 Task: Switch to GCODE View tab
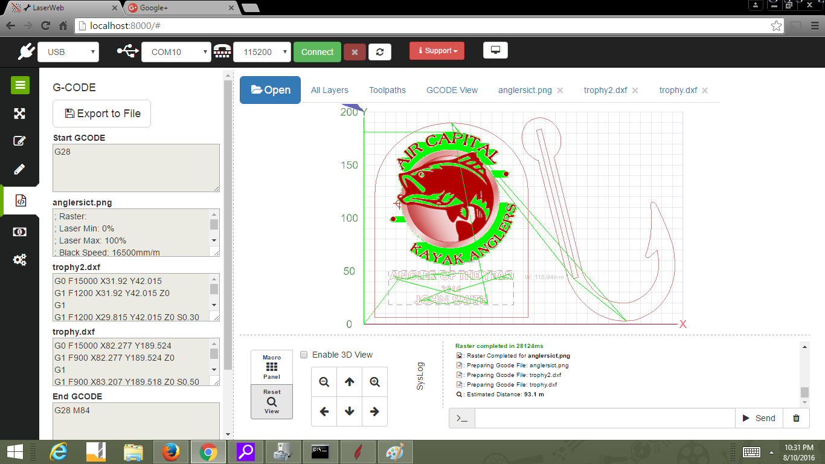click(x=452, y=90)
